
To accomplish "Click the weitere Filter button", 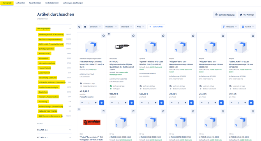I will 156,27.
